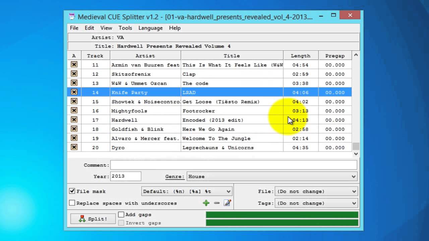429x241 pixels.
Task: Remove file mask with minus icon
Action: tap(217, 203)
